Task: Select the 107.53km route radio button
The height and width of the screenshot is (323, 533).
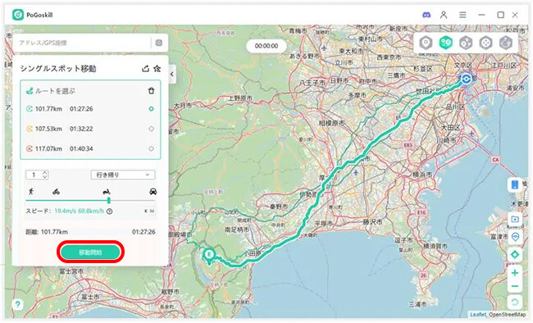Action: coord(151,129)
